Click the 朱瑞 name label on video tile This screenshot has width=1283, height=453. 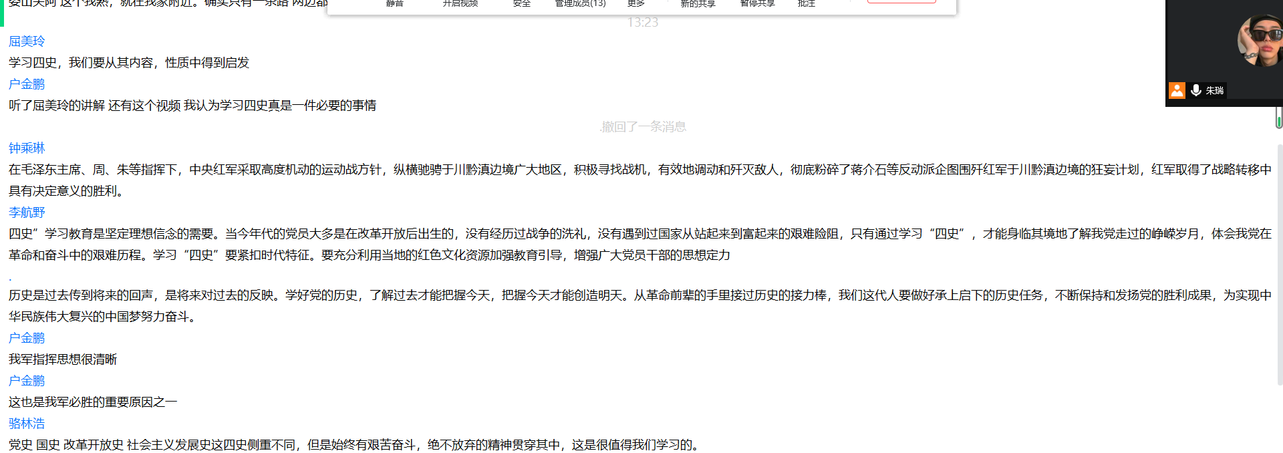click(x=1215, y=91)
